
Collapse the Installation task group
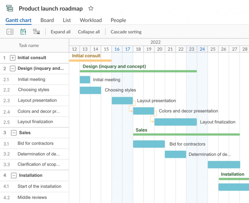point(14,175)
